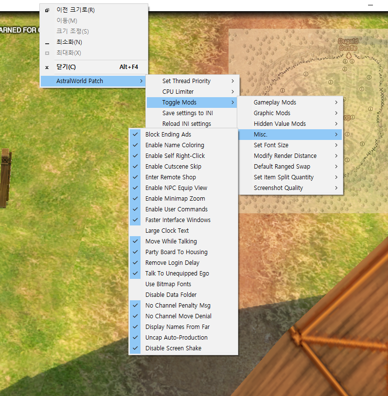388x396 pixels.
Task: Expand Modify Render Distance submenu
Action: [x=290, y=156]
